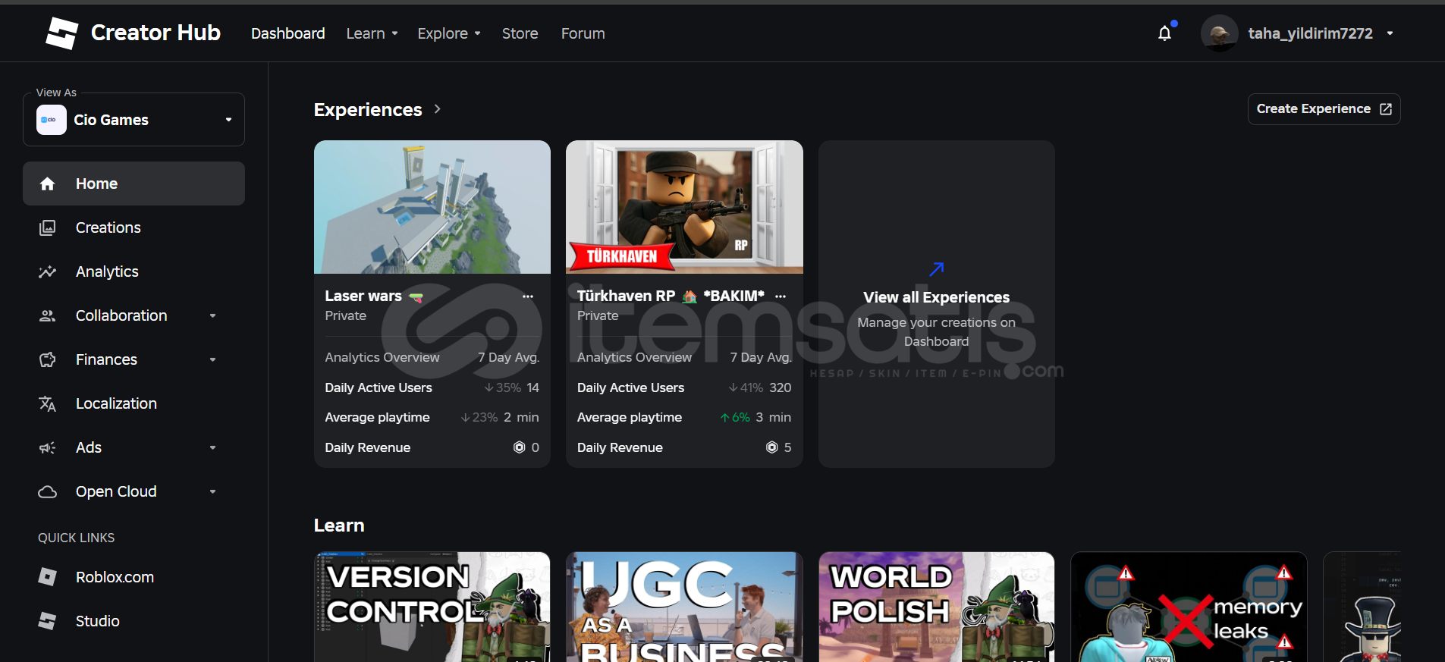Viewport: 1445px width, 662px height.
Task: Open the Türkhaven RP thumbnail image
Action: [x=684, y=207]
